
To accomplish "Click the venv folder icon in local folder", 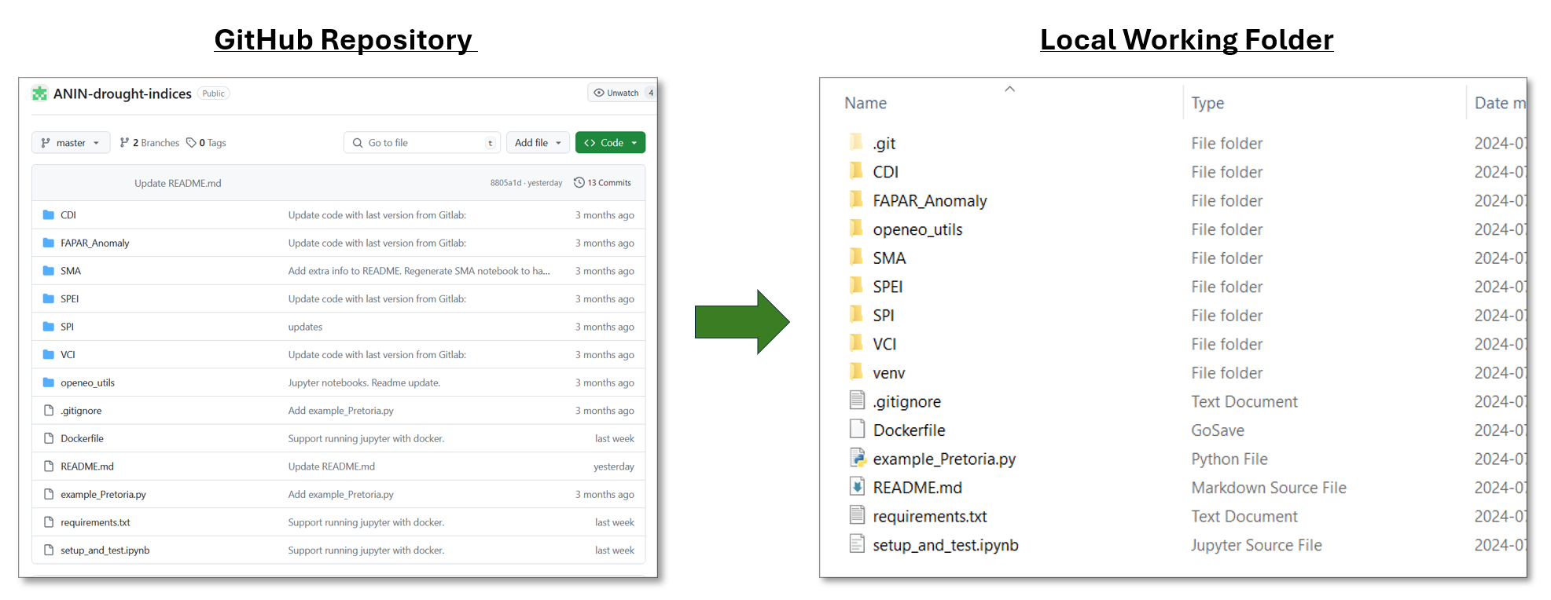I will (x=857, y=371).
